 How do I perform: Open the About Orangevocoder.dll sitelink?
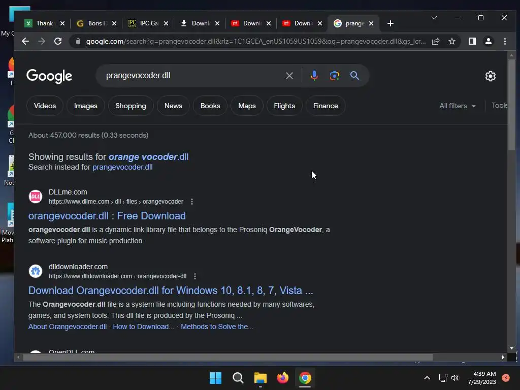(68, 327)
